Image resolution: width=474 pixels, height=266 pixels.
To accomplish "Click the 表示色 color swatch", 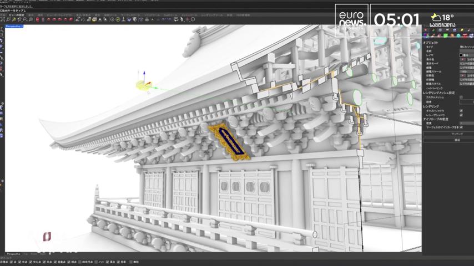I will pyautogui.click(x=462, y=59).
